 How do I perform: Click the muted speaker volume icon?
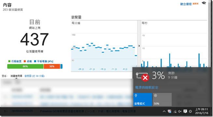point(180,111)
